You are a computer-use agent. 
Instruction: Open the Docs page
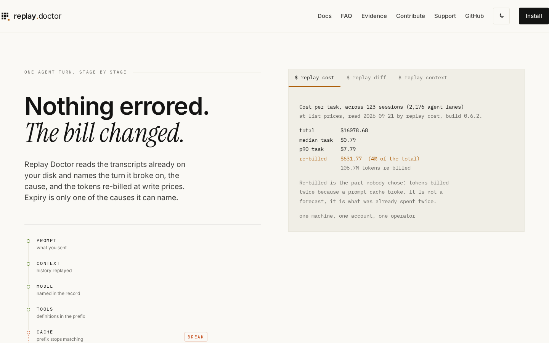pyautogui.click(x=324, y=16)
